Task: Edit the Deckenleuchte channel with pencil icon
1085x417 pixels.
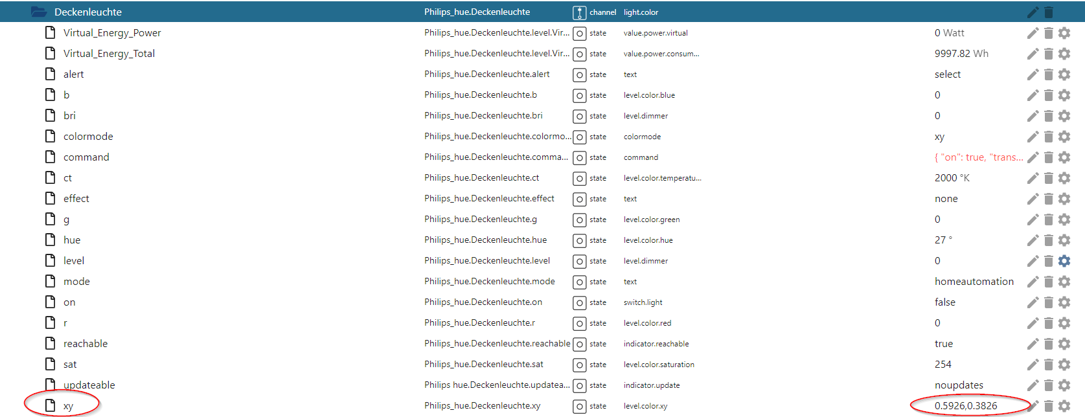Action: pos(1033,12)
